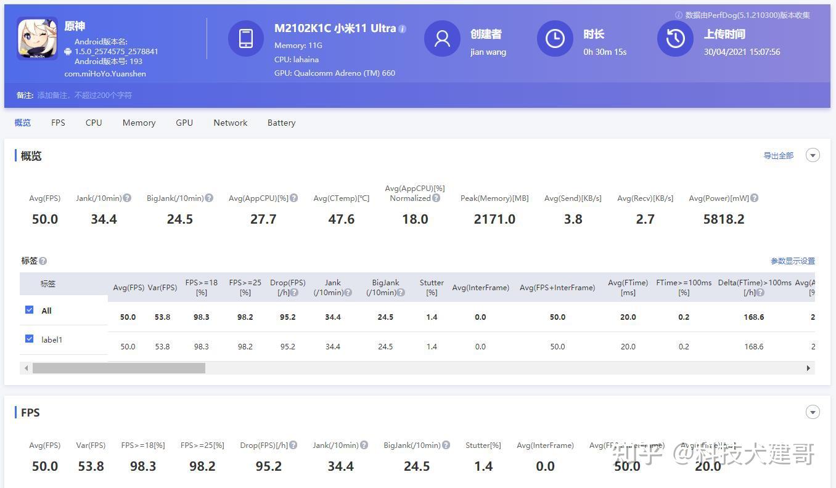Open 参数显示设置 parameter display settings
This screenshot has height=488, width=836.
tap(793, 261)
